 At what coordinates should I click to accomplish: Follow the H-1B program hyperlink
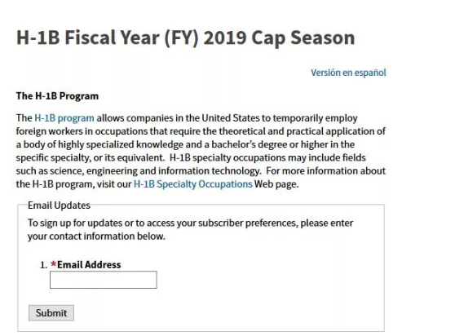point(64,118)
